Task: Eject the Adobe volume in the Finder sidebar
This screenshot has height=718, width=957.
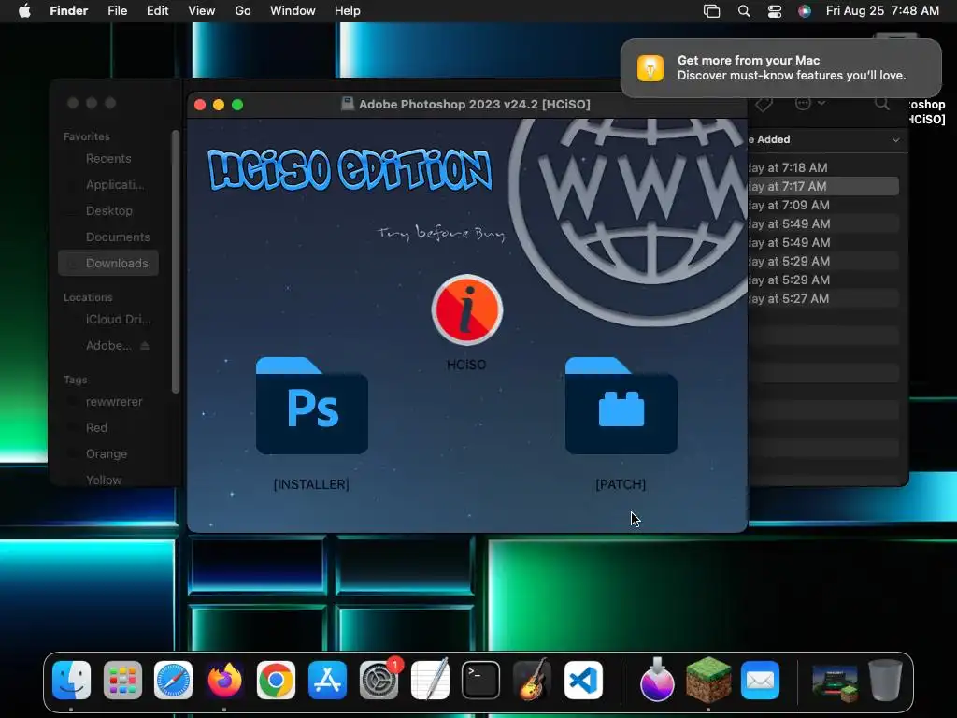Action: point(145,346)
